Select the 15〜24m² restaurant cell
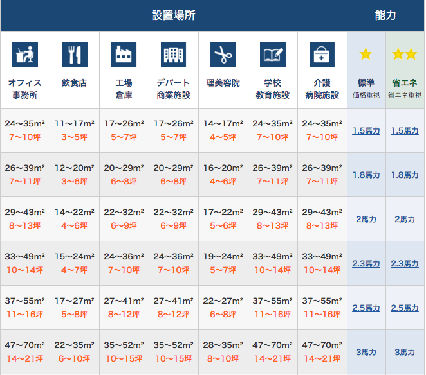Viewport: 426px width, 375px height. coord(75,263)
